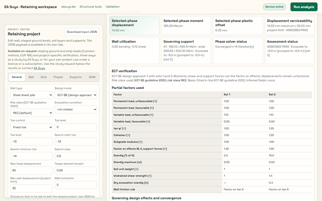Screen dimensions: 322x201
Task: Select the Selected-phase moment card
Action: pyautogui.click(x=186, y=25)
